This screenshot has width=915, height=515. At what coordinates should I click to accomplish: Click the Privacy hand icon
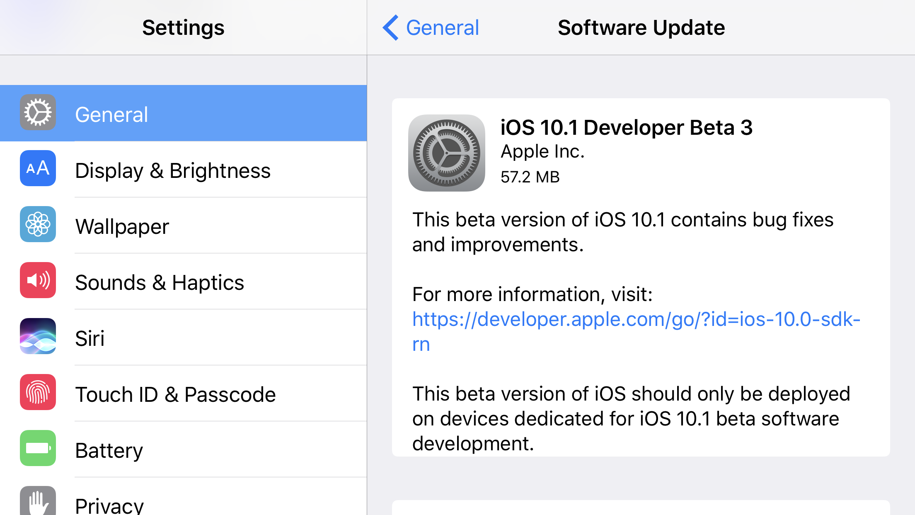[x=37, y=503]
